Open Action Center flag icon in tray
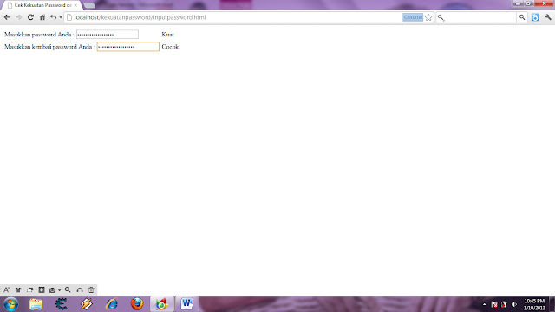The image size is (555, 312). [x=494, y=304]
